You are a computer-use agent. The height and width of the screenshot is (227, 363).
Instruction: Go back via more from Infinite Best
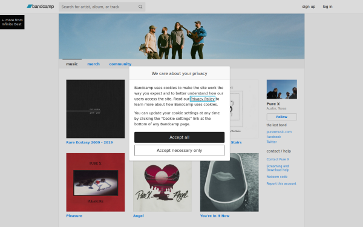(x=12, y=22)
